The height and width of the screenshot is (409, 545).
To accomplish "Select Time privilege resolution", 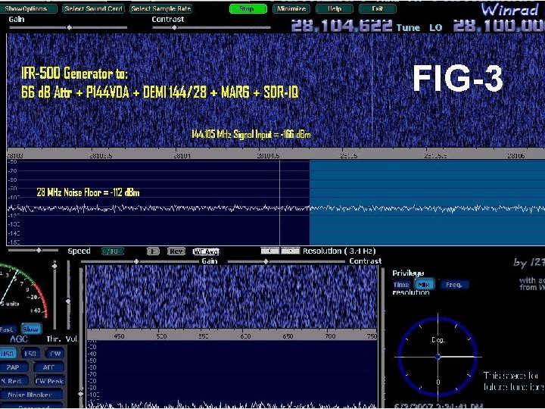I will [401, 285].
